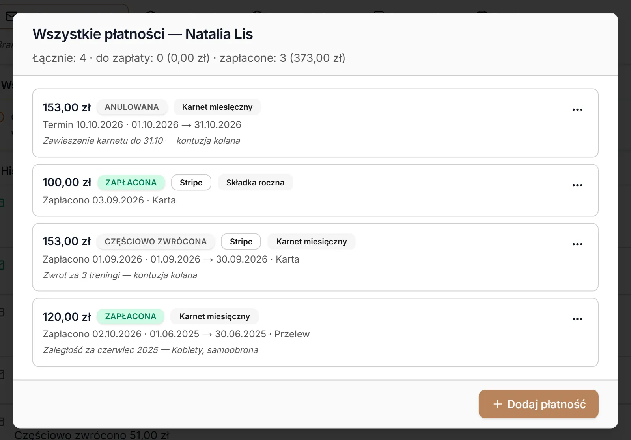Open options for partially refunded 153,00 zł payment
Image resolution: width=631 pixels, height=440 pixels.
pyautogui.click(x=577, y=244)
